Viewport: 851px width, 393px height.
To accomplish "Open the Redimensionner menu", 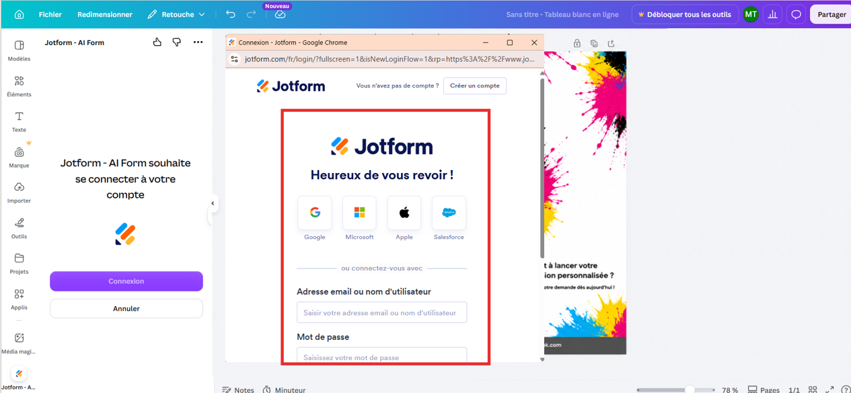I will [105, 14].
